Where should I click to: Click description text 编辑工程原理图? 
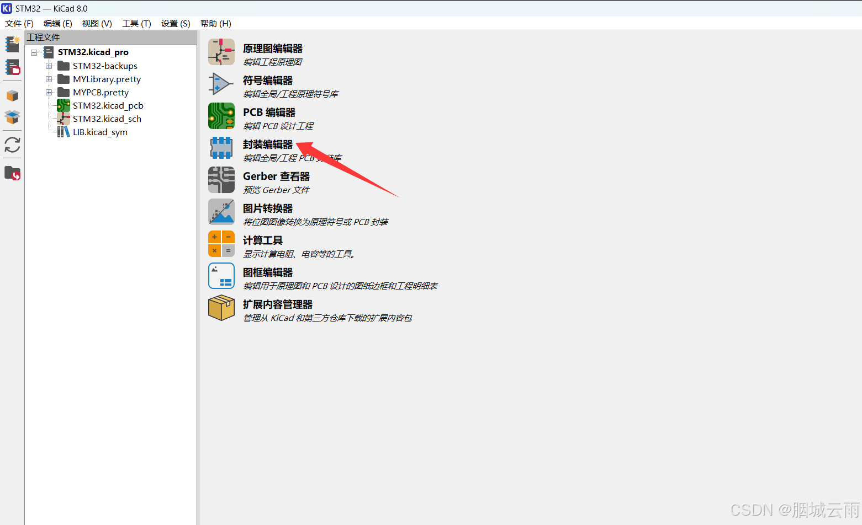click(x=273, y=62)
